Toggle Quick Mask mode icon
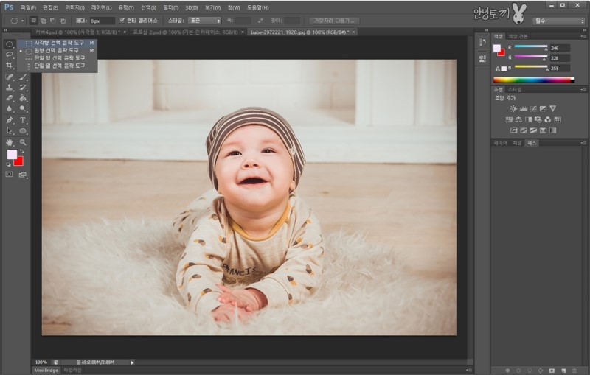This screenshot has height=375, width=590. (x=10, y=175)
